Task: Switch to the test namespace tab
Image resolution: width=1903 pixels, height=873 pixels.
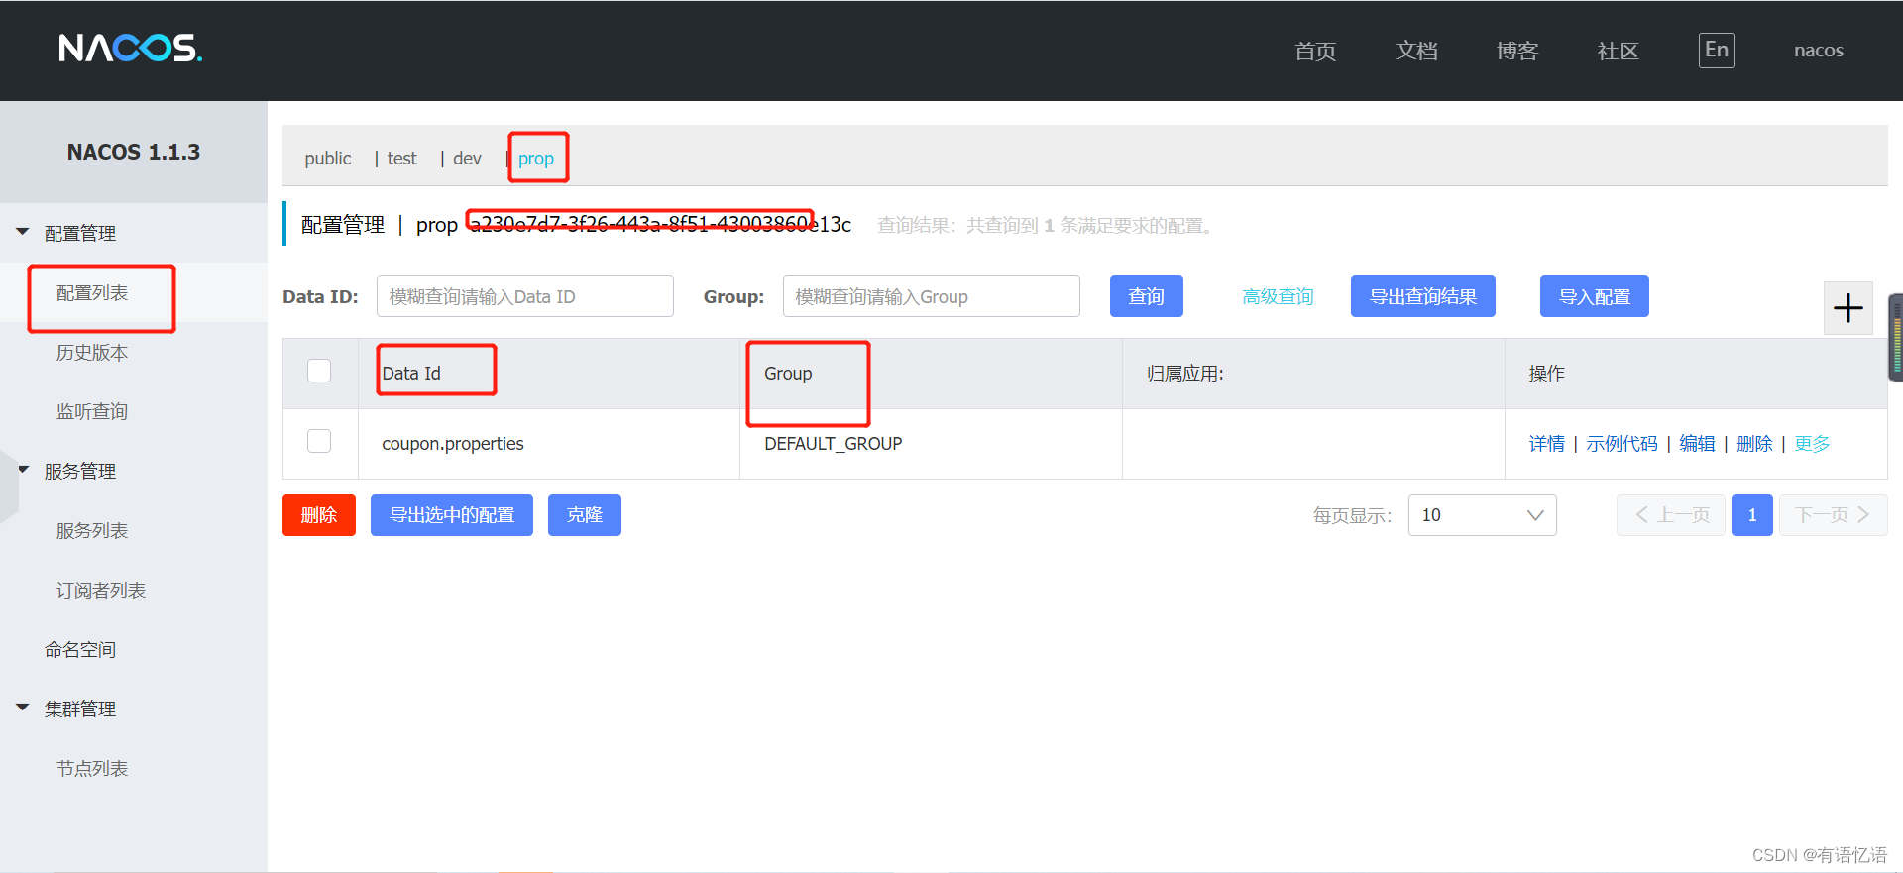Action: coord(401,159)
